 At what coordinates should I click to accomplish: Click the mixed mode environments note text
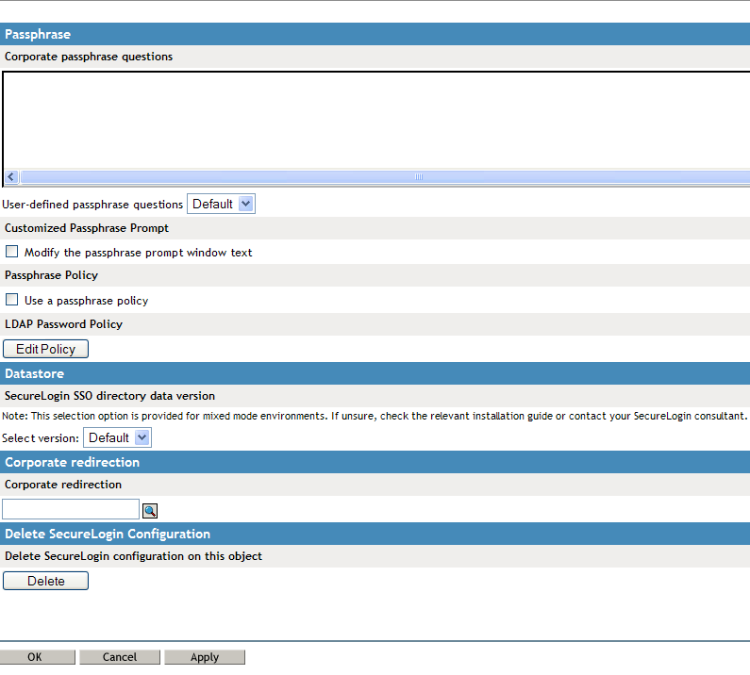click(375, 416)
